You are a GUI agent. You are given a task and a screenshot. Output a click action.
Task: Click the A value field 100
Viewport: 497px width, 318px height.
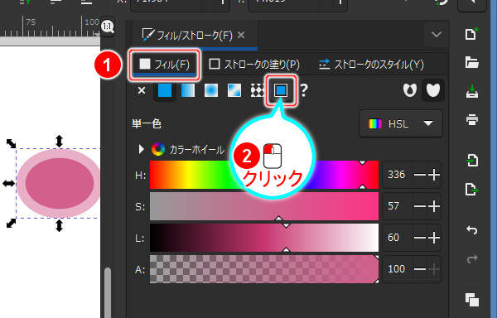[397, 269]
